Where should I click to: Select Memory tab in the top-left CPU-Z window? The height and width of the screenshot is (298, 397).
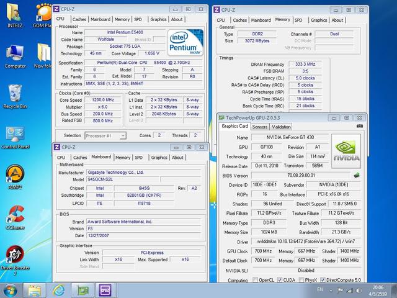pyautogui.click(x=122, y=19)
